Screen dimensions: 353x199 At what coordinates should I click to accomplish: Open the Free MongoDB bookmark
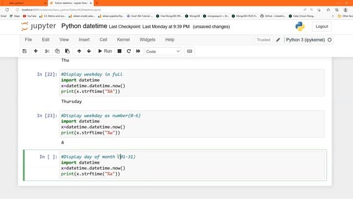(169, 16)
